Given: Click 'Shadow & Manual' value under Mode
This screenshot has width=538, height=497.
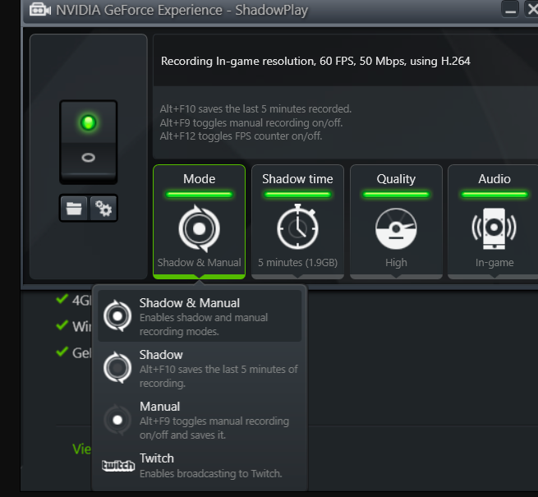Looking at the screenshot, I should click(x=199, y=263).
